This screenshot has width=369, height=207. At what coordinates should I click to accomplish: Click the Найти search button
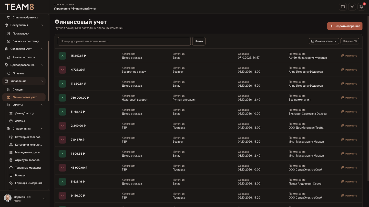[x=199, y=41]
